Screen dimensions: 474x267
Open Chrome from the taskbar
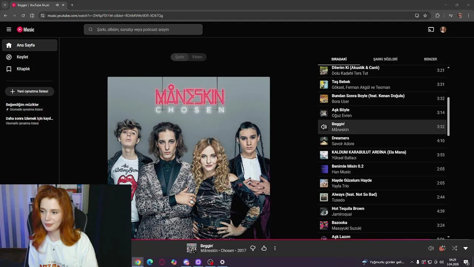pyautogui.click(x=138, y=262)
